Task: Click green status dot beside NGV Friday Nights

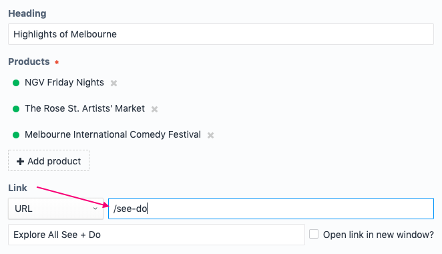Action: (x=16, y=83)
